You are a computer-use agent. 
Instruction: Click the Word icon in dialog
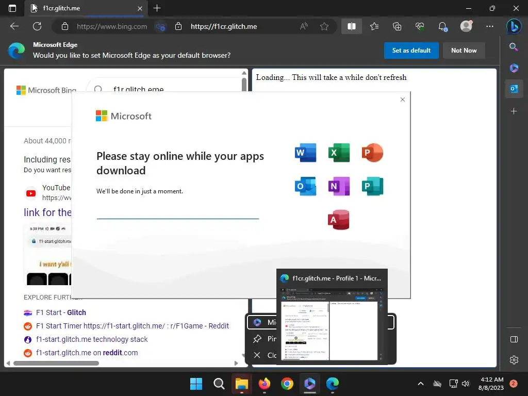(305, 153)
